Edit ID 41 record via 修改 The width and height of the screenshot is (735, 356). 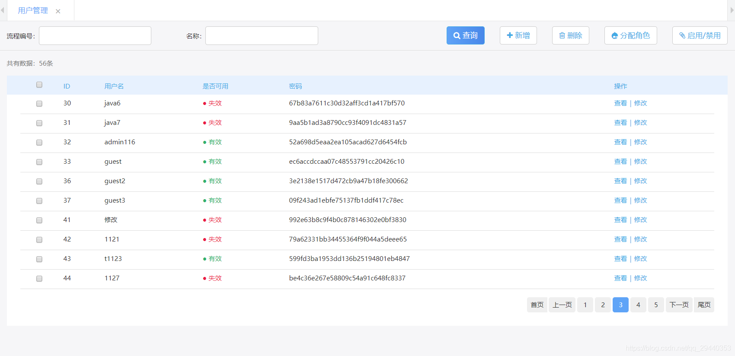(640, 220)
